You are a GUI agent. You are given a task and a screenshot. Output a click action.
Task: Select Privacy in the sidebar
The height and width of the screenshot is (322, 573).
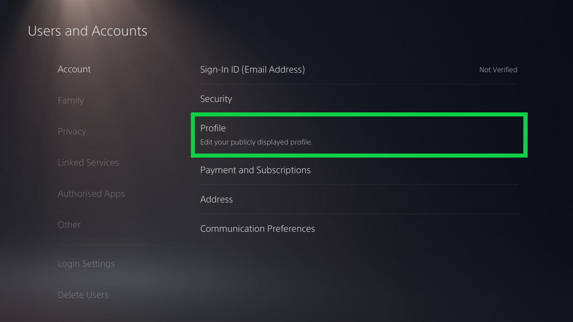tap(72, 131)
